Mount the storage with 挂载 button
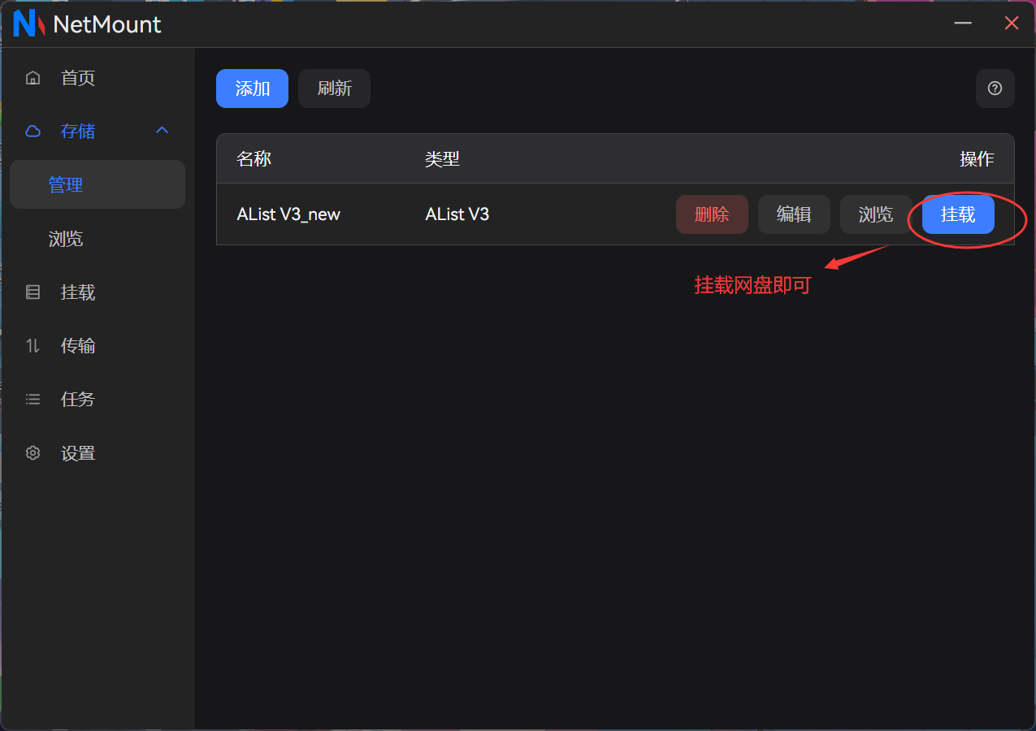This screenshot has width=1036, height=731. (x=958, y=214)
